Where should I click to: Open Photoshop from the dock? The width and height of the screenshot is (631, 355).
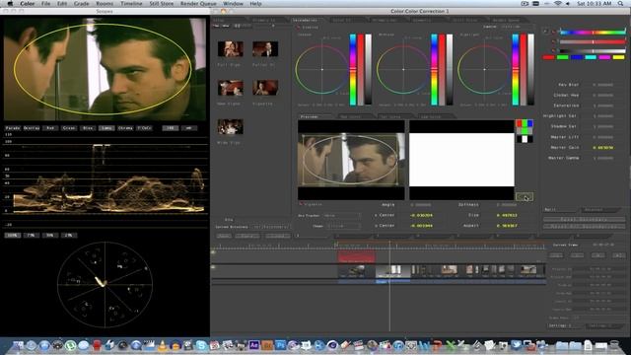(280, 345)
